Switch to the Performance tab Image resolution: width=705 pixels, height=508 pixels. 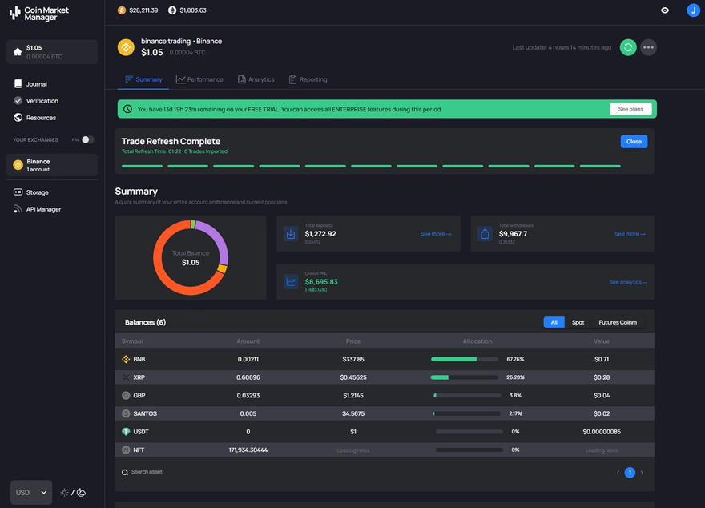(x=199, y=79)
